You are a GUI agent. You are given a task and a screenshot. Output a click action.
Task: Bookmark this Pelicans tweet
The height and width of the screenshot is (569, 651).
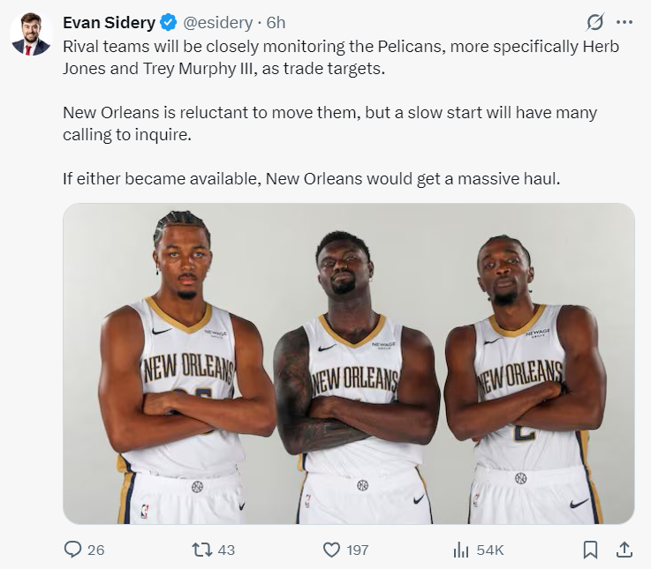591,550
